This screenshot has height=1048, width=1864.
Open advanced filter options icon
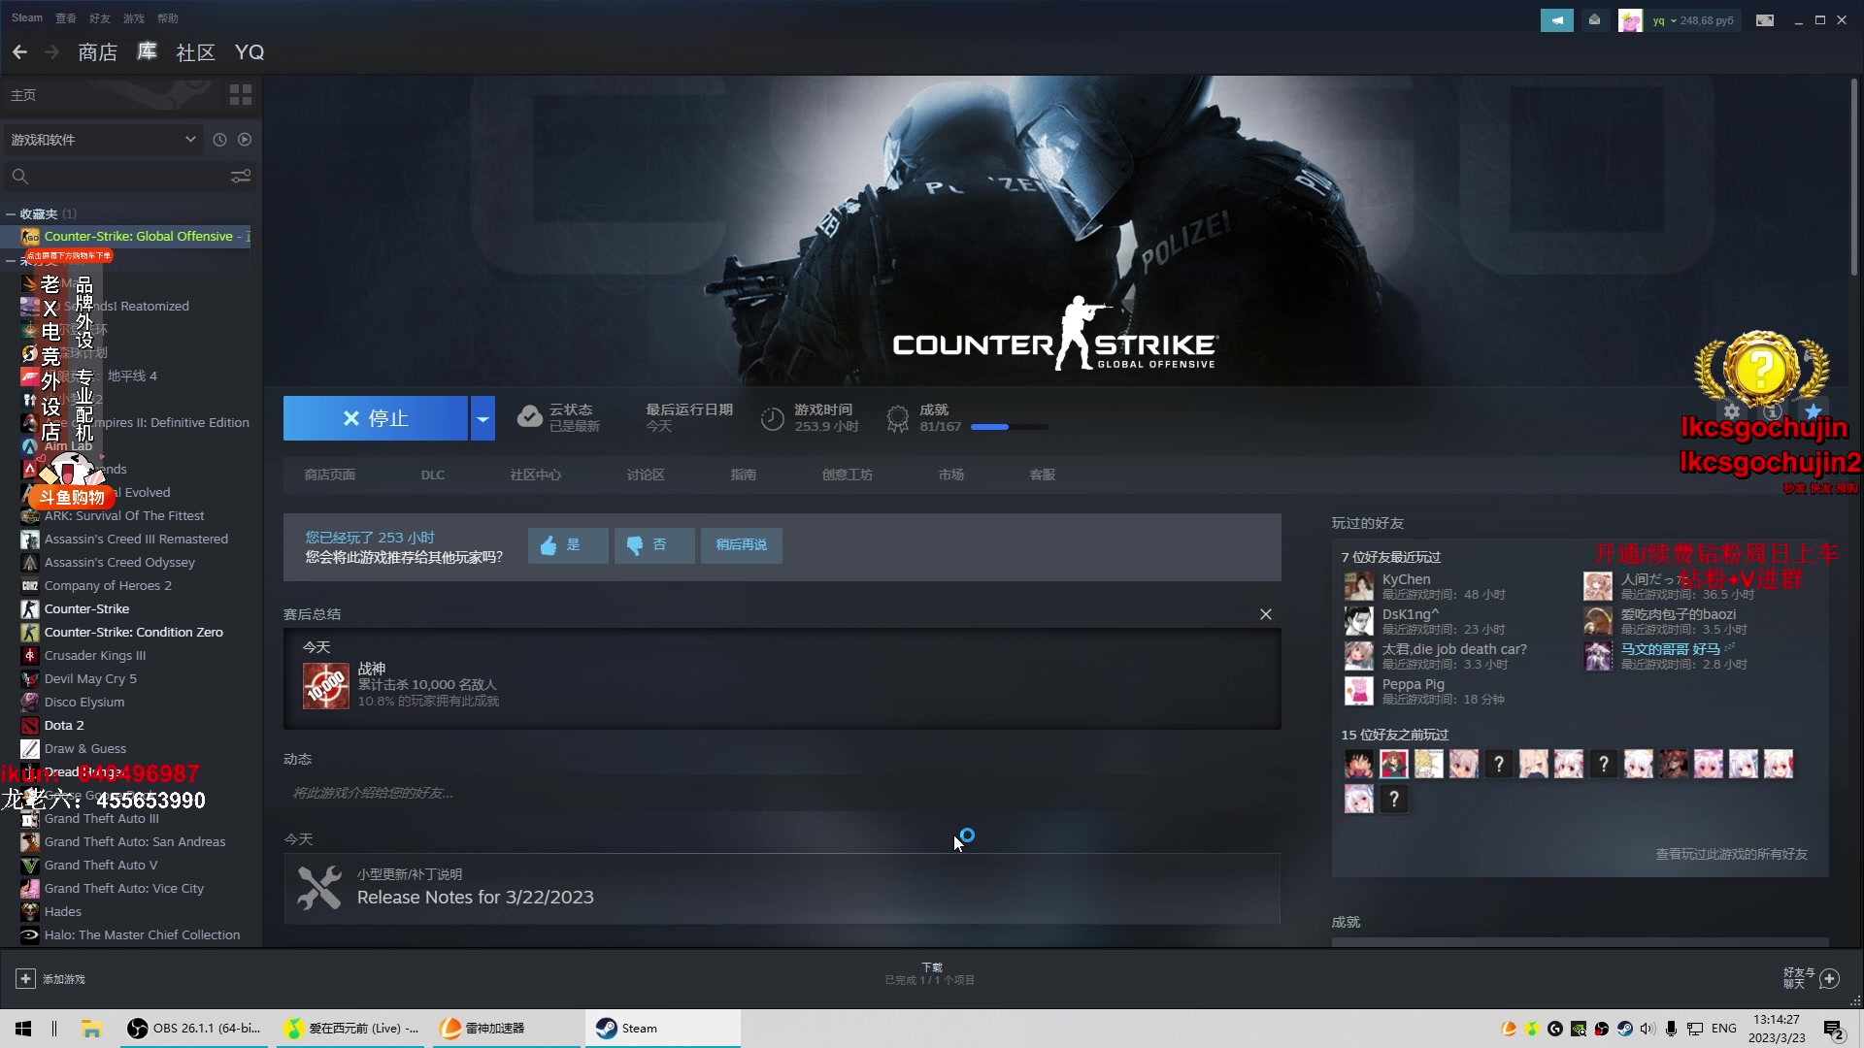pos(241,177)
